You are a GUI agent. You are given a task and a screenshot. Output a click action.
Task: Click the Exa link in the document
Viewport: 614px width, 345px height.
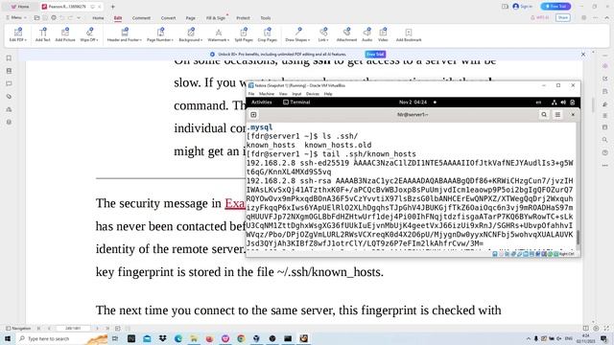[x=234, y=203]
